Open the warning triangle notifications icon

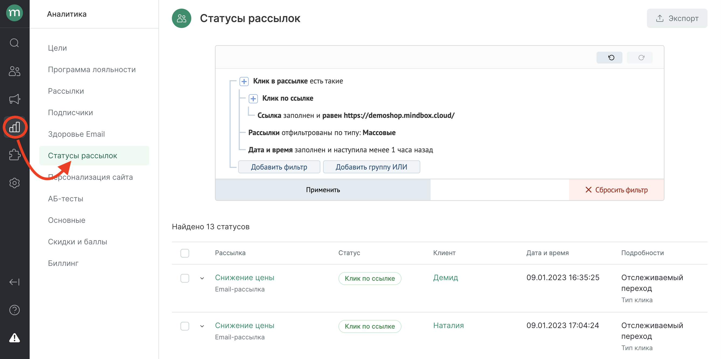click(x=15, y=338)
